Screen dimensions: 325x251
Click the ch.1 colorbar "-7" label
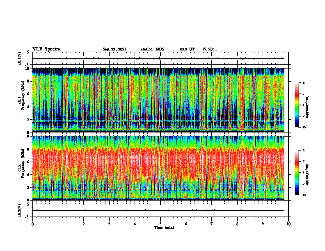[303, 94]
